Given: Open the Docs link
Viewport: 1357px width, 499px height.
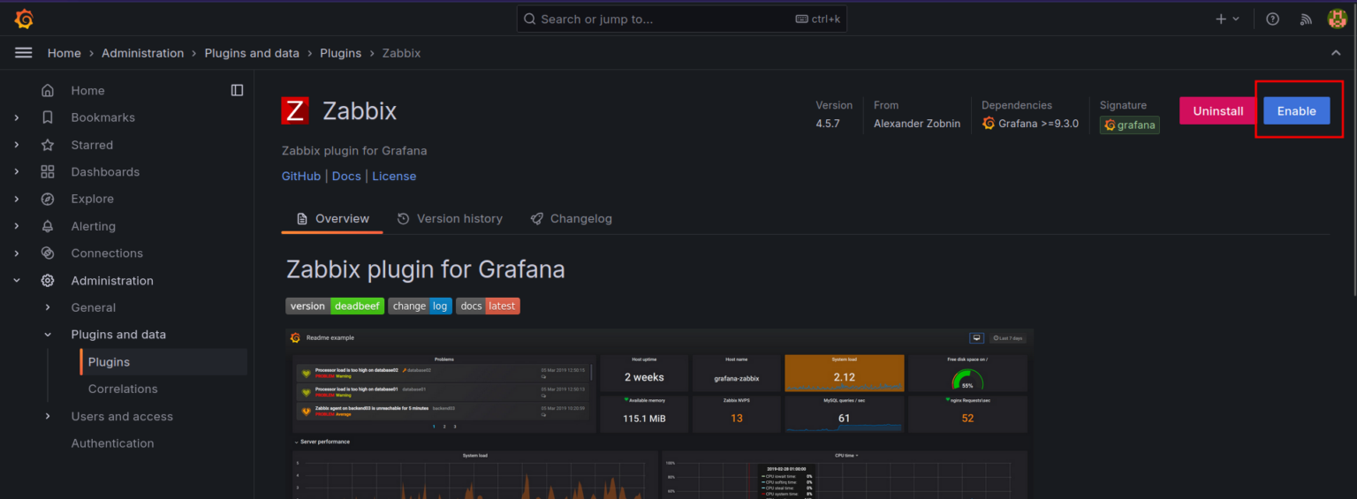Looking at the screenshot, I should pyautogui.click(x=346, y=176).
